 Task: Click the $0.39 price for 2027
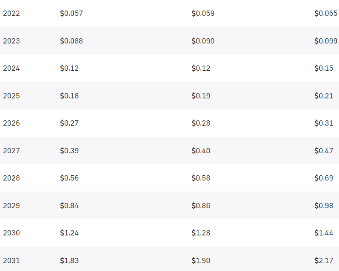pos(69,151)
